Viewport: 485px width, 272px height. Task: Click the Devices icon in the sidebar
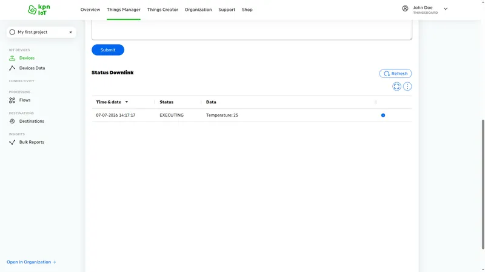[12, 58]
